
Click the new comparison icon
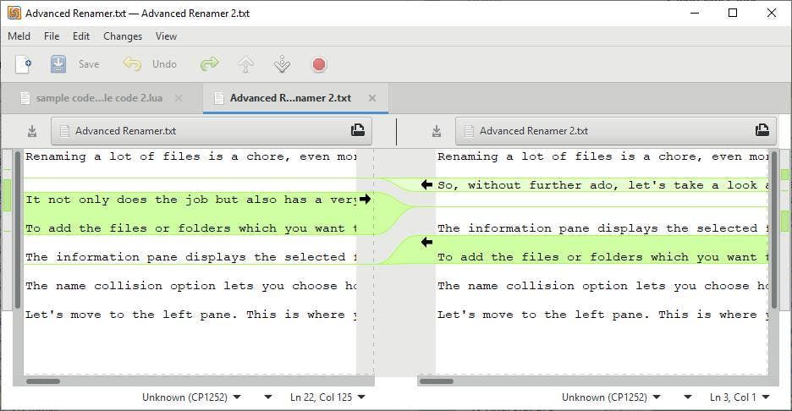click(23, 64)
